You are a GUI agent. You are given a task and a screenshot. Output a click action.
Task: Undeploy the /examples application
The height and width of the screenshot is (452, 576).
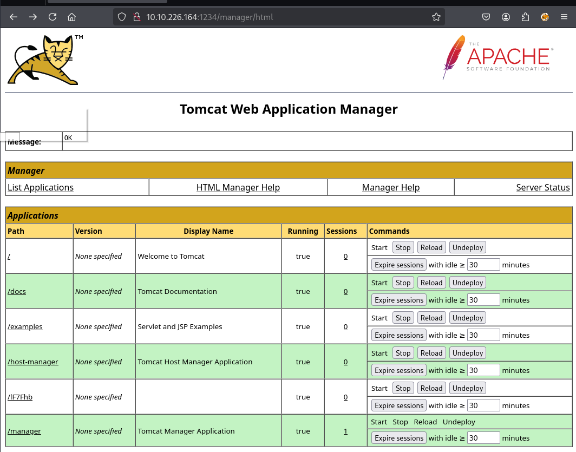pos(468,318)
